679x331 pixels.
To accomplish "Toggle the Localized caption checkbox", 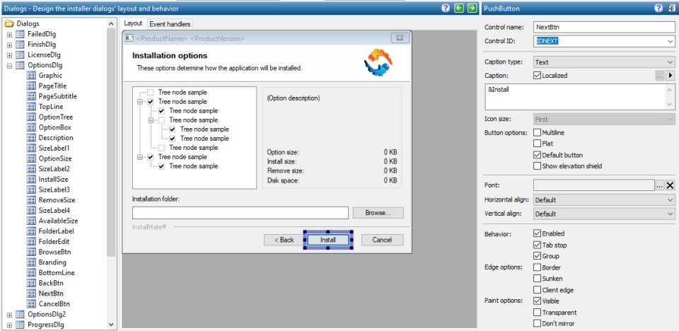I will pyautogui.click(x=538, y=76).
